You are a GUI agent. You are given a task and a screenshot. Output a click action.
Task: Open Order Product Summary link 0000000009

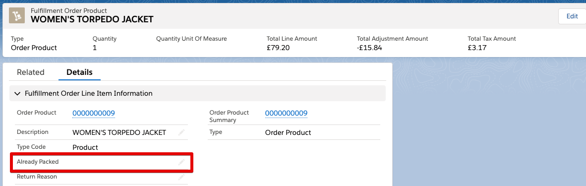tap(286, 114)
